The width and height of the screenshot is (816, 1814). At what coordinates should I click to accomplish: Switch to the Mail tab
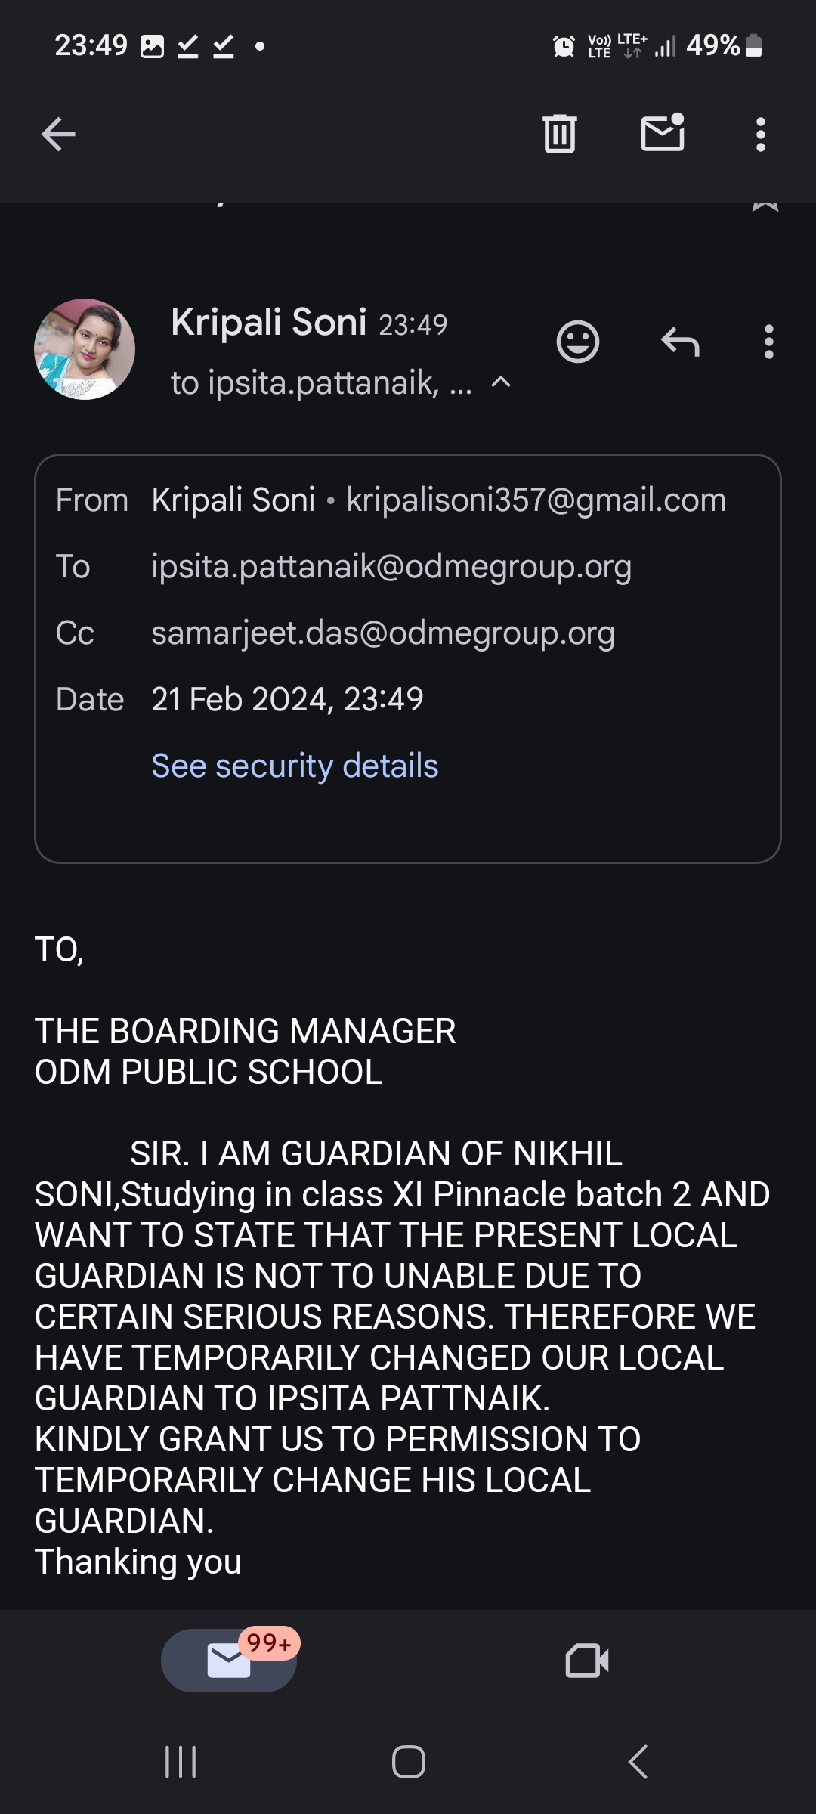coord(229,1661)
